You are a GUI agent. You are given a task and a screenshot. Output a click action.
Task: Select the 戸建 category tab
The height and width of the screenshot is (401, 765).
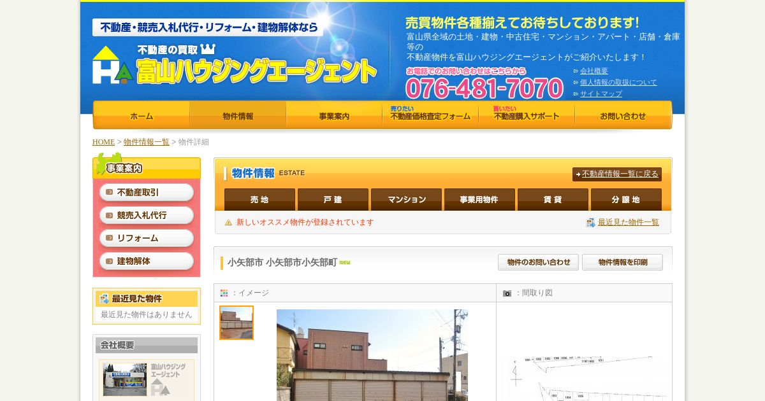(x=333, y=199)
